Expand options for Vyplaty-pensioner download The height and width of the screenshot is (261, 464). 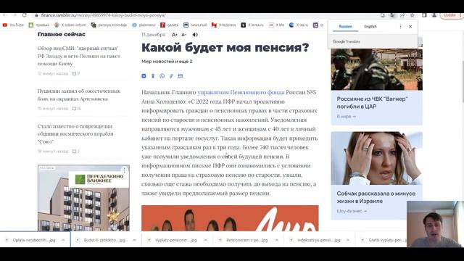(205, 240)
